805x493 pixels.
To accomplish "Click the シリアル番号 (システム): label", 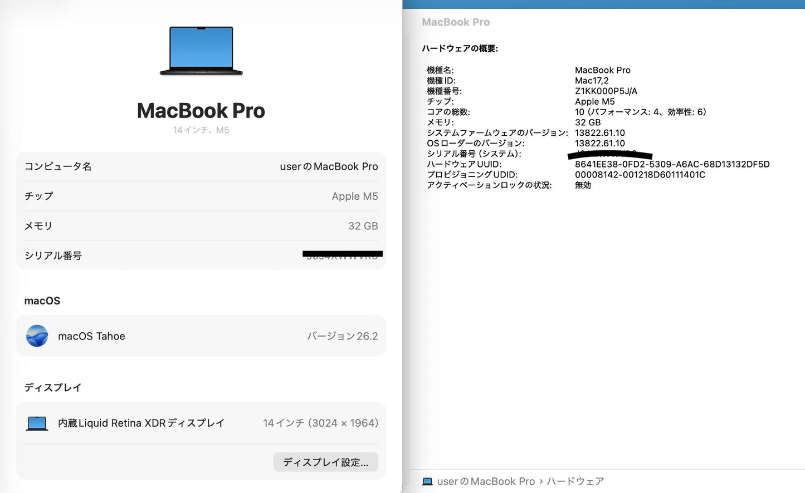I will [x=474, y=154].
